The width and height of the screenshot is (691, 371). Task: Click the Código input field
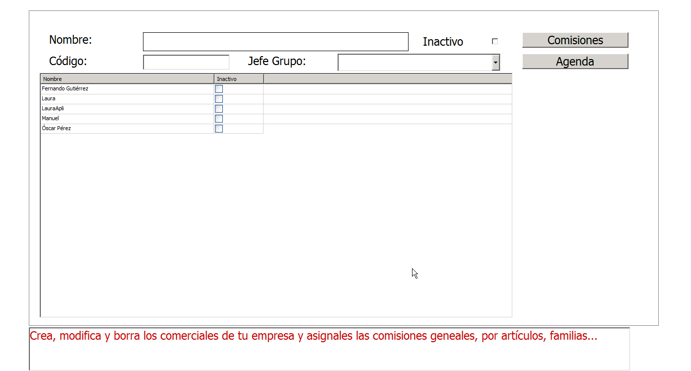click(186, 62)
